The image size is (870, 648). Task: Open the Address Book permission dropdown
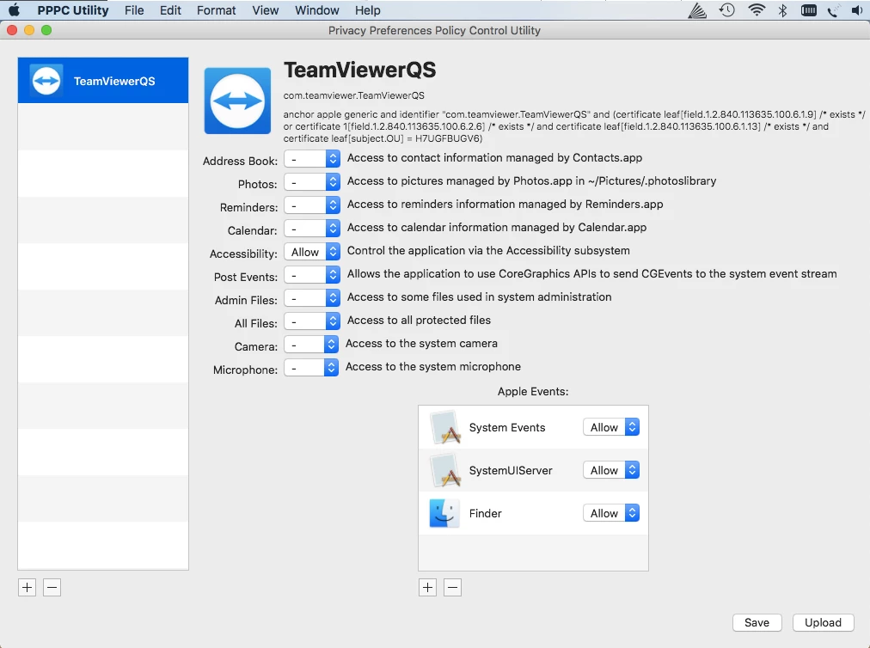point(312,159)
